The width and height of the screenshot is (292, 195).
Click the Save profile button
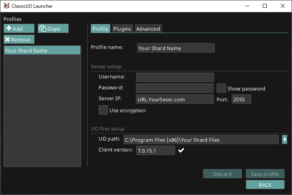pyautogui.click(x=265, y=174)
